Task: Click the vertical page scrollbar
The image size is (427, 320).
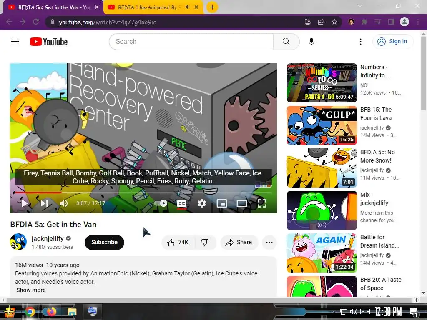Action: pyautogui.click(x=424, y=73)
